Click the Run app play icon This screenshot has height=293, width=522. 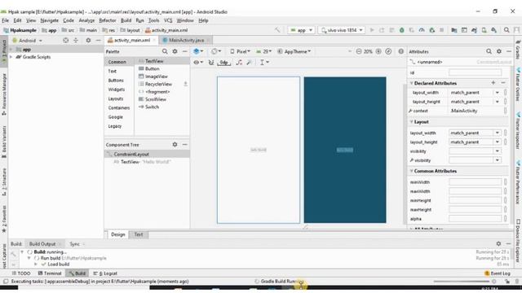pos(372,30)
